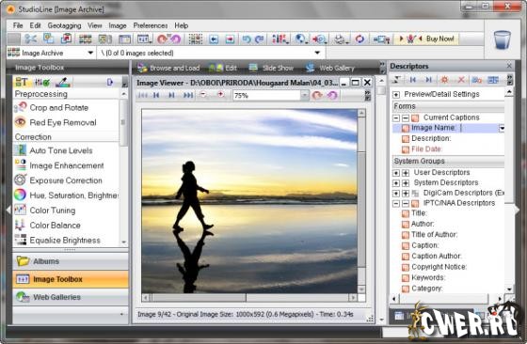This screenshot has width=527, height=344.
Task: Open the Geotagging menu
Action: (64, 25)
